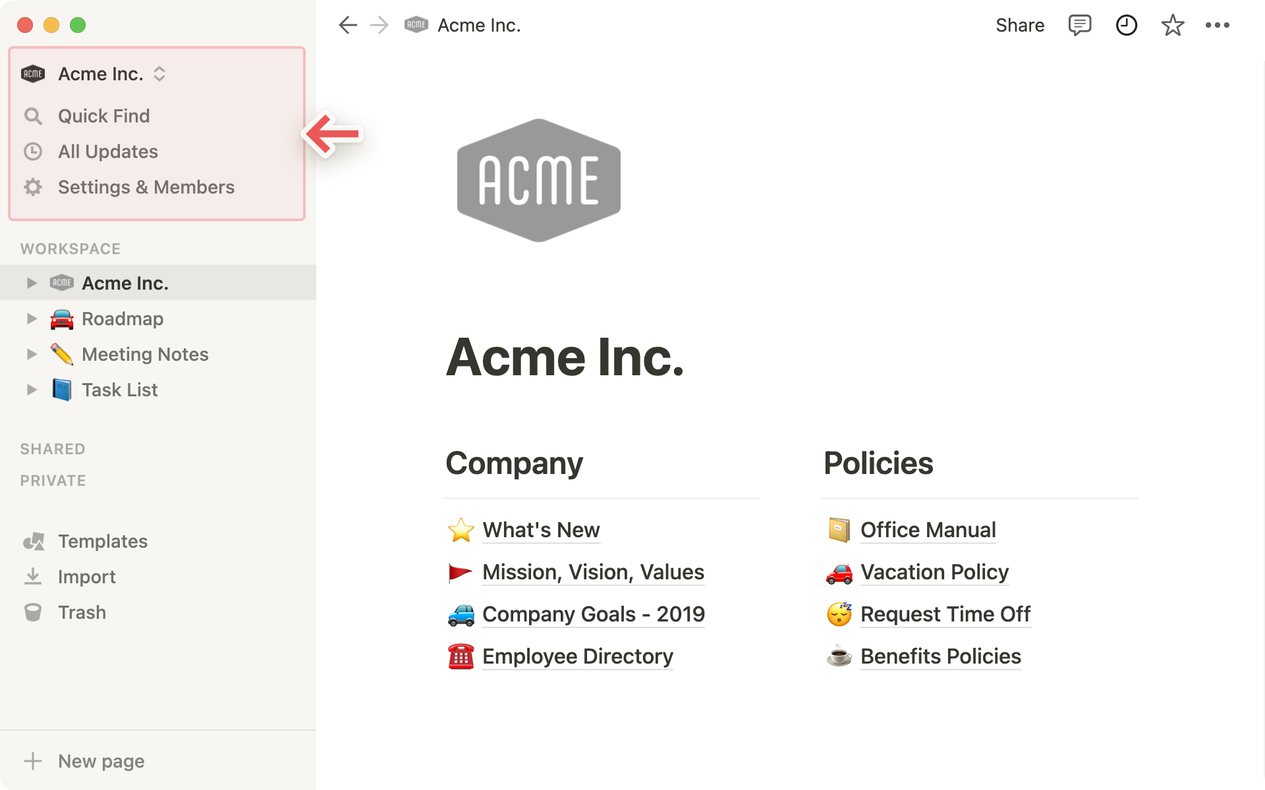Navigate forward using right arrow button

378,24
